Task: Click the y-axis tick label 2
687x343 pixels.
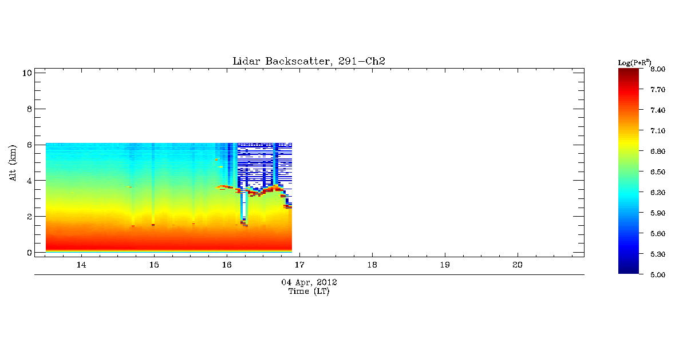Action: coord(29,217)
